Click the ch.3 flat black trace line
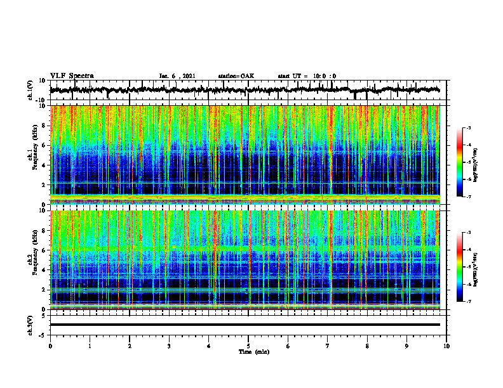This screenshot has height=388, width=503. click(245, 325)
